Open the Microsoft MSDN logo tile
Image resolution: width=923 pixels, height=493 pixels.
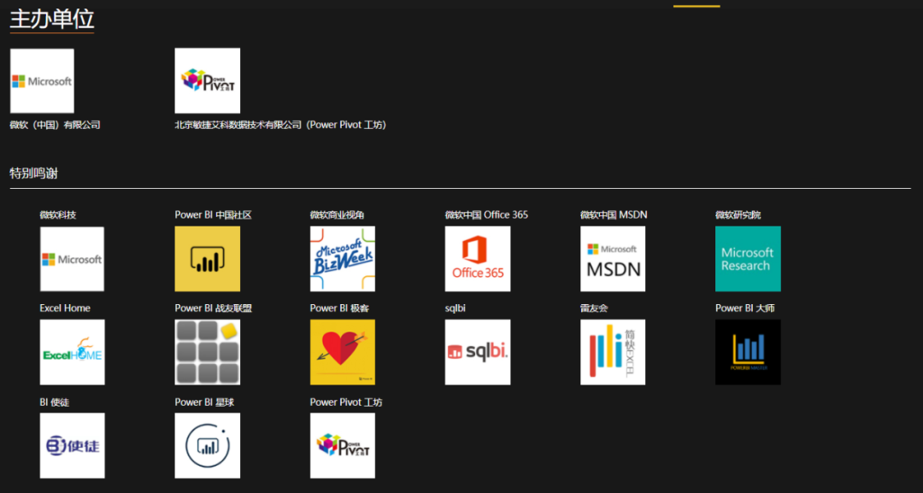[x=613, y=259]
